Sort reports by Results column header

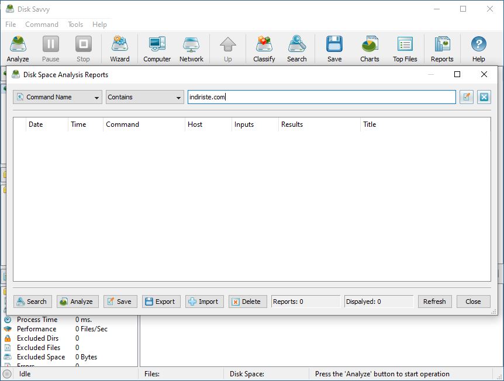319,124
